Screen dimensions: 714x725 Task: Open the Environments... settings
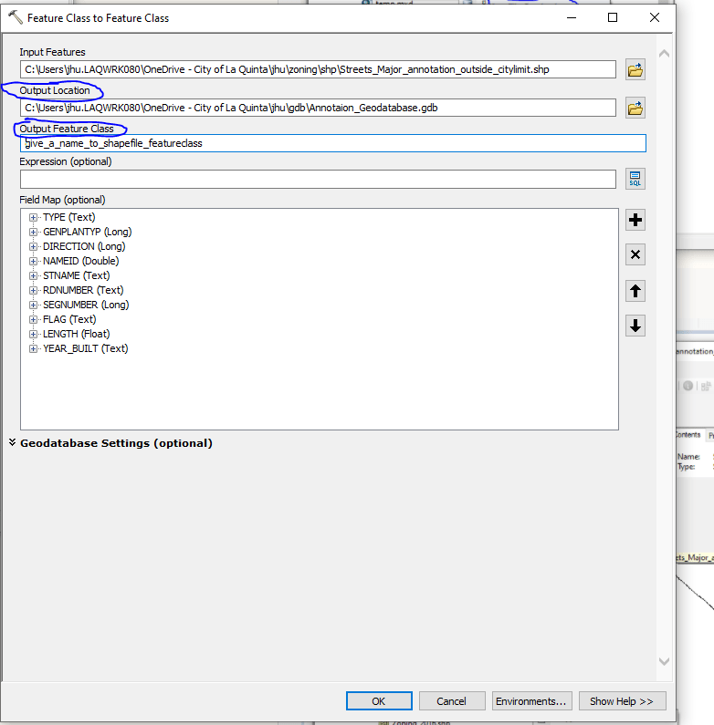[531, 701]
